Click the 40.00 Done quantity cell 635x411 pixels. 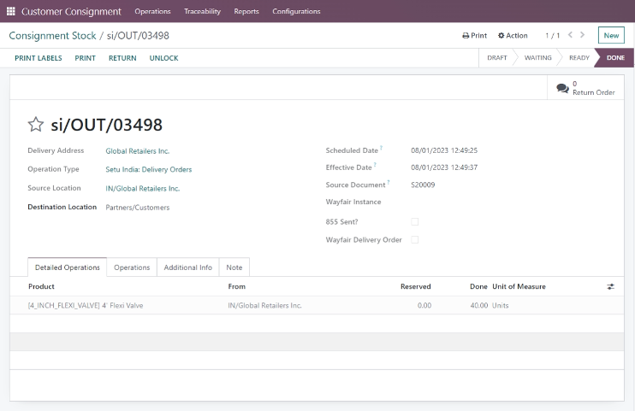pos(479,305)
